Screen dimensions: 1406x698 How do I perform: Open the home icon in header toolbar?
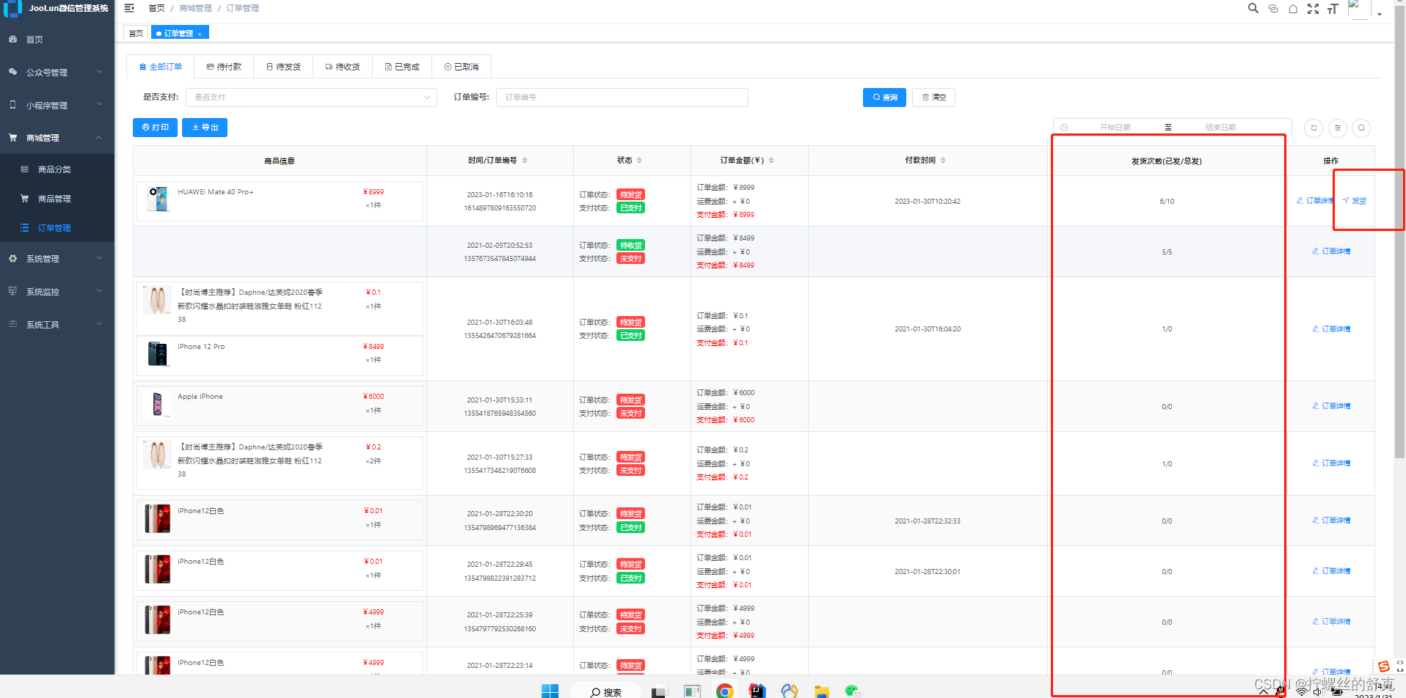click(1293, 9)
